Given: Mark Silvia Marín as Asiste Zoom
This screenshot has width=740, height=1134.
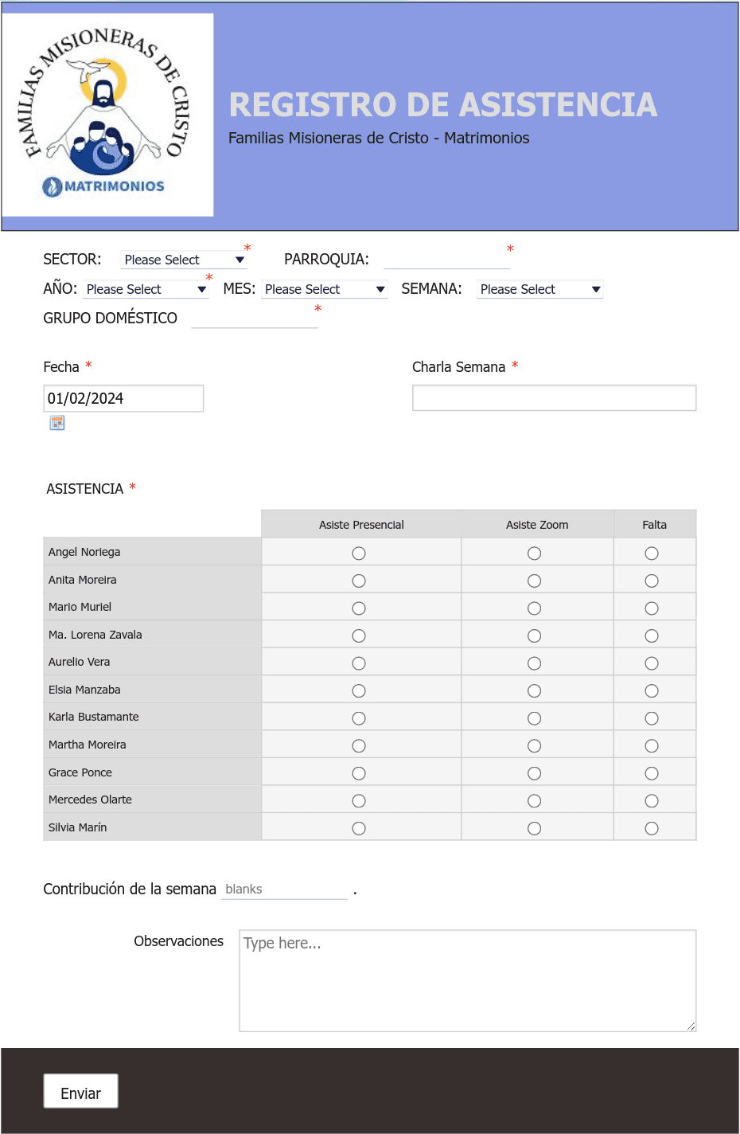Looking at the screenshot, I should (535, 828).
